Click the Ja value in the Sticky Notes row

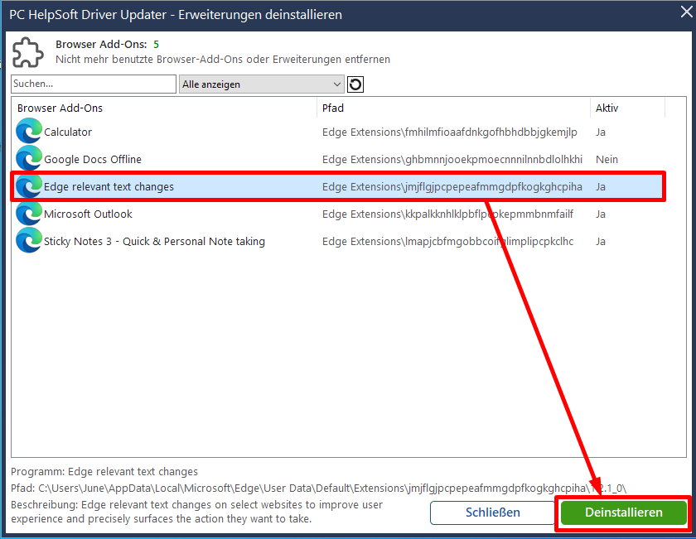(601, 241)
